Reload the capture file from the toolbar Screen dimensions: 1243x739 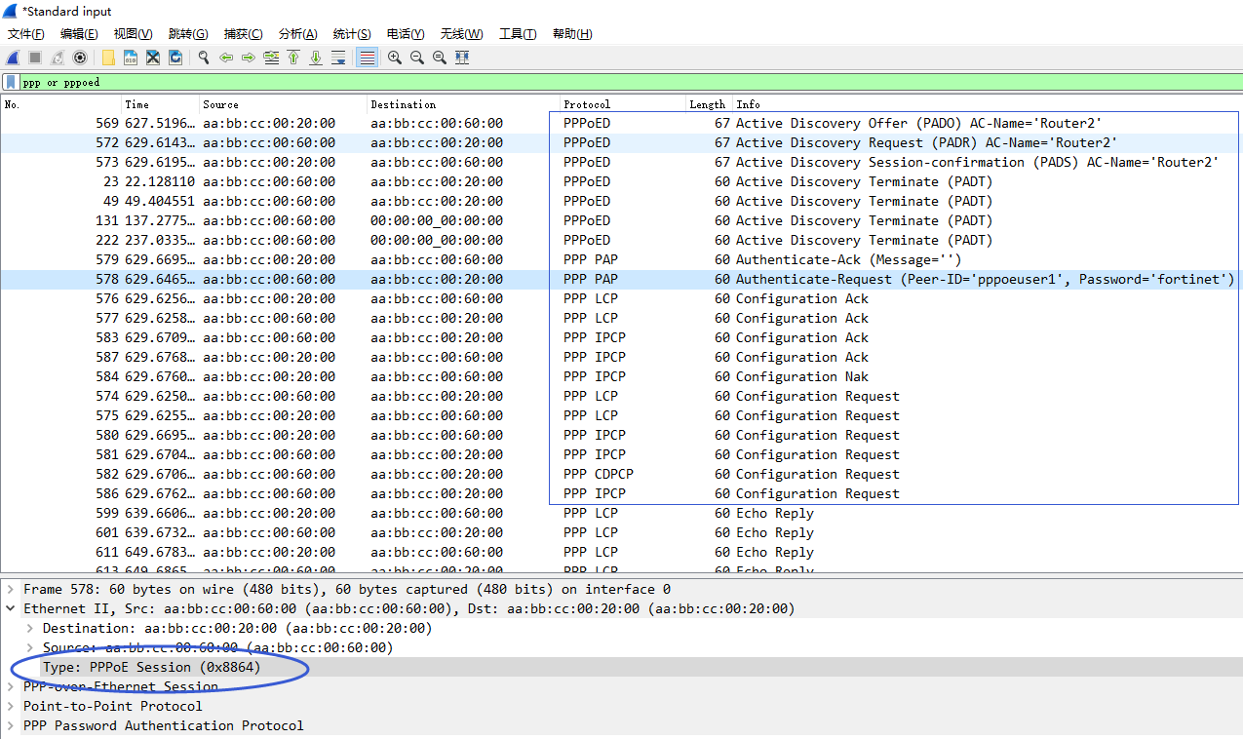(x=175, y=58)
